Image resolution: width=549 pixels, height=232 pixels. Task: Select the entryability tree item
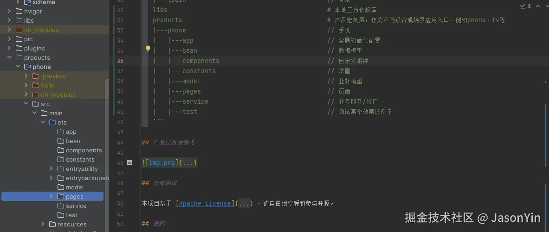[x=82, y=169]
